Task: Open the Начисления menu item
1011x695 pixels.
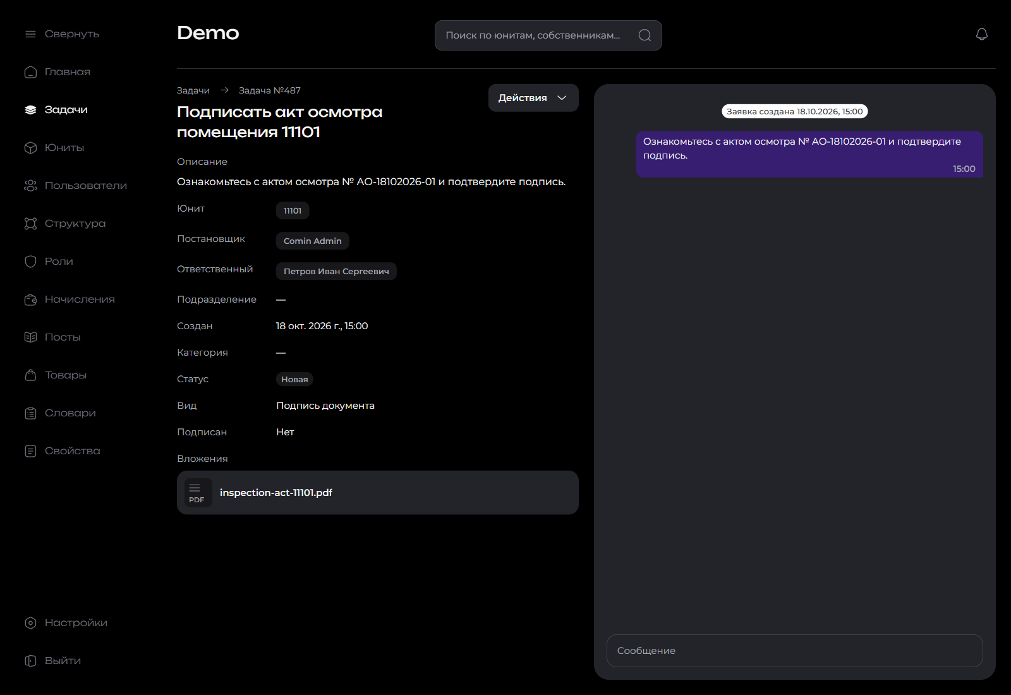Action: (80, 299)
